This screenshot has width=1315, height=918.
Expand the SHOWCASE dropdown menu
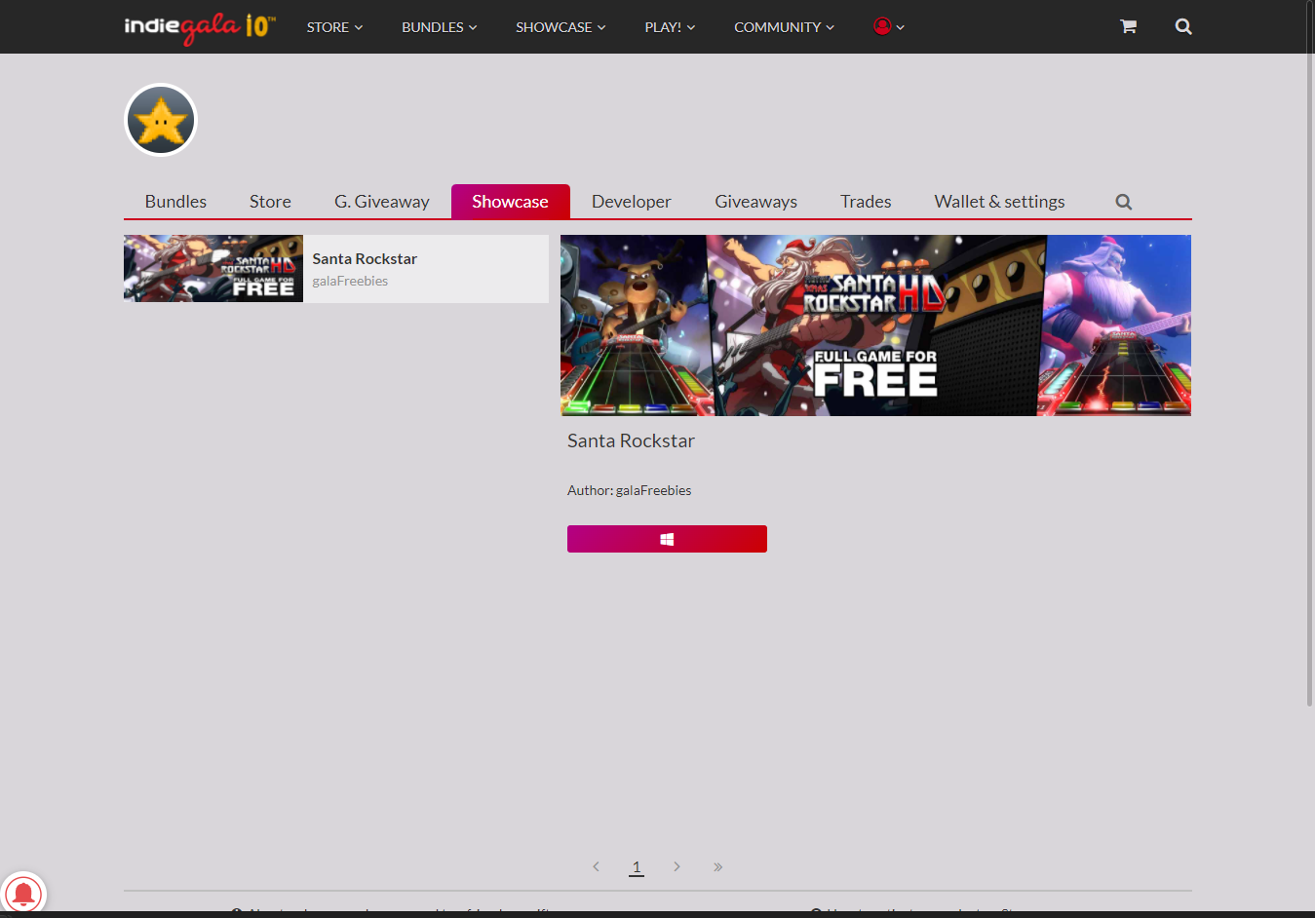click(x=561, y=27)
